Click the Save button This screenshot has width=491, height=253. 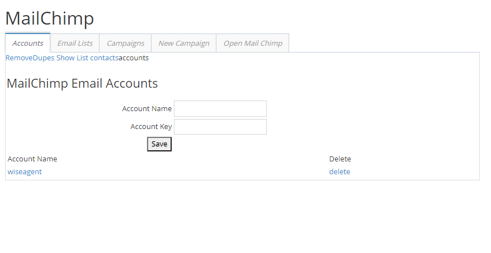[x=159, y=144]
